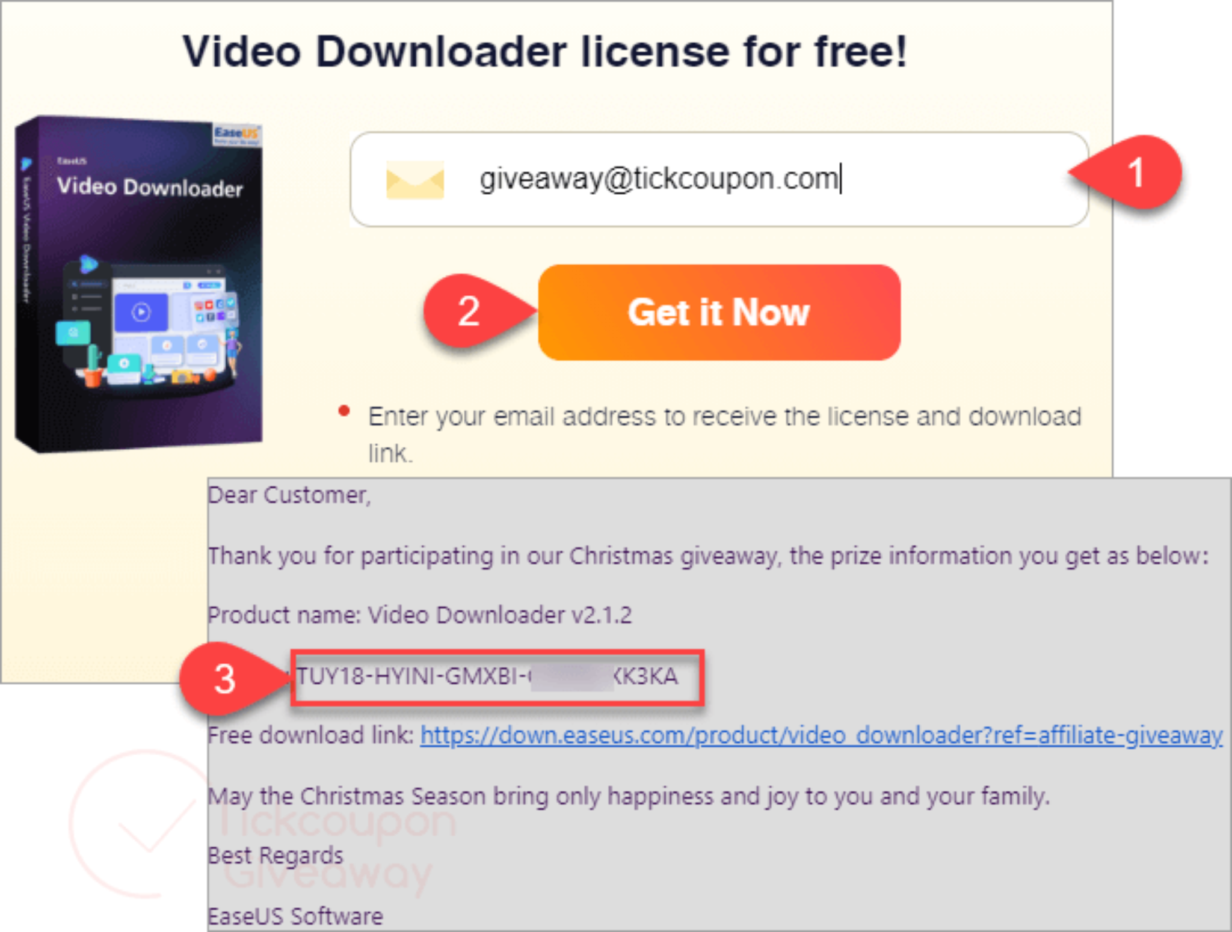Click the 'Enter your email address' instruction text

pos(725,434)
